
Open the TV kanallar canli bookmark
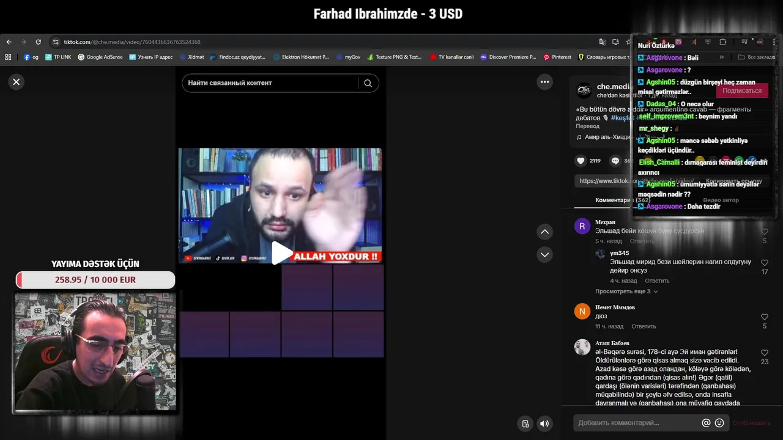point(451,57)
